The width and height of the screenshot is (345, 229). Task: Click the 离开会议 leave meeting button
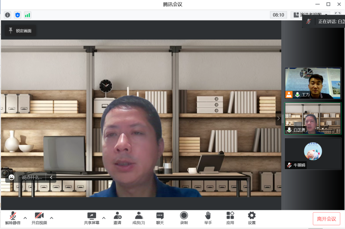(x=326, y=219)
